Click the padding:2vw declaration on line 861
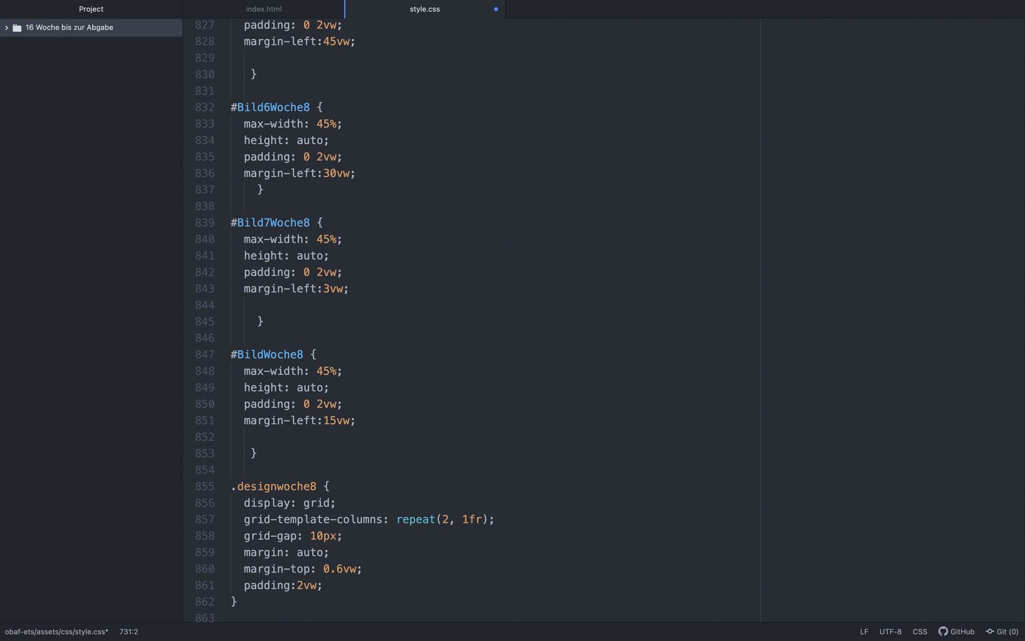Screen dimensions: 1025x641 coord(283,586)
